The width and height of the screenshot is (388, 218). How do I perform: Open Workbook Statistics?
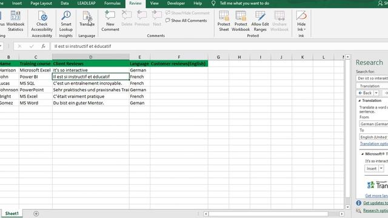(15, 21)
